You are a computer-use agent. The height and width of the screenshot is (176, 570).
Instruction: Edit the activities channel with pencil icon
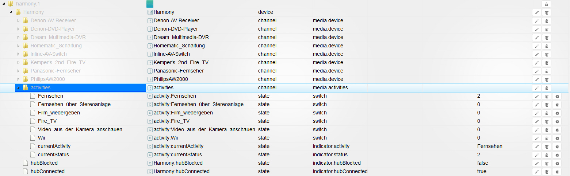point(537,88)
